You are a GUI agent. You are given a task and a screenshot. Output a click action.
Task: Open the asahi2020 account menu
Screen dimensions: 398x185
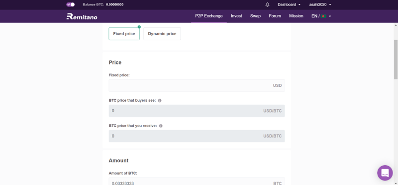click(x=320, y=4)
